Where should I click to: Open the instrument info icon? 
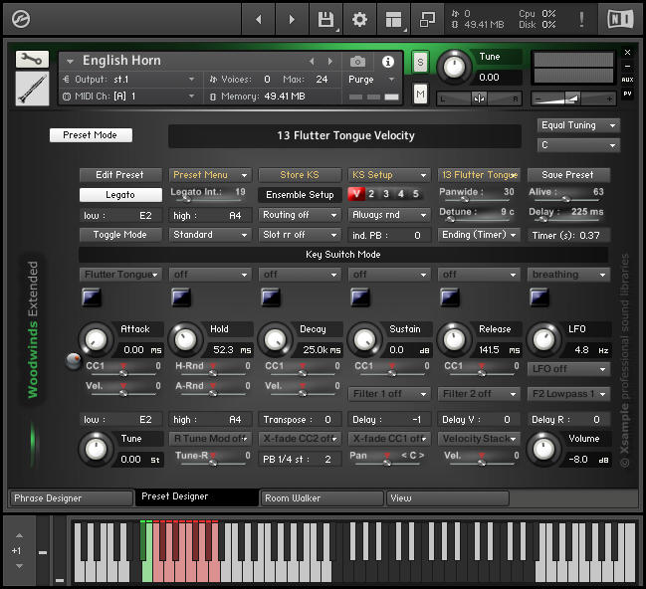pyautogui.click(x=387, y=62)
